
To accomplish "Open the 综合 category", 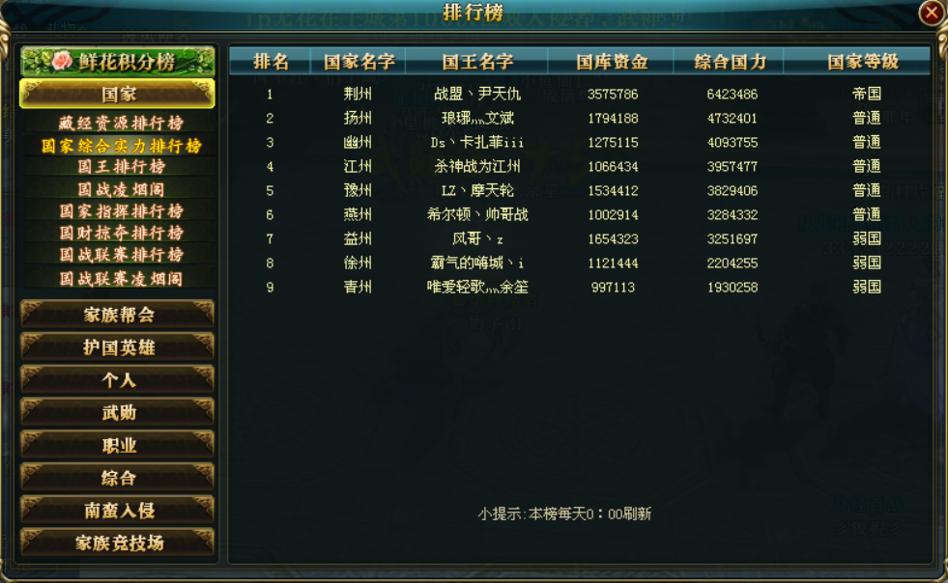I will click(x=118, y=478).
